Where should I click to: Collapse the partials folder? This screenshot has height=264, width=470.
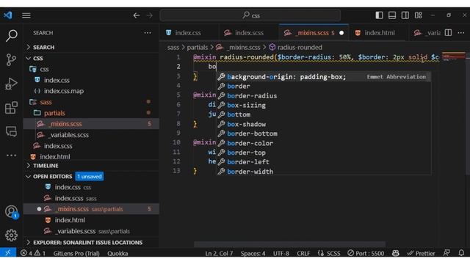point(91,113)
